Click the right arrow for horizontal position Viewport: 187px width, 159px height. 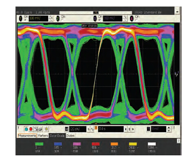pos(133,129)
